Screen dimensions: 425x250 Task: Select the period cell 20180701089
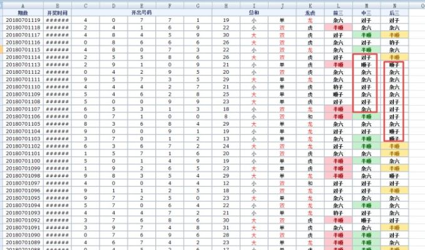tap(23, 242)
